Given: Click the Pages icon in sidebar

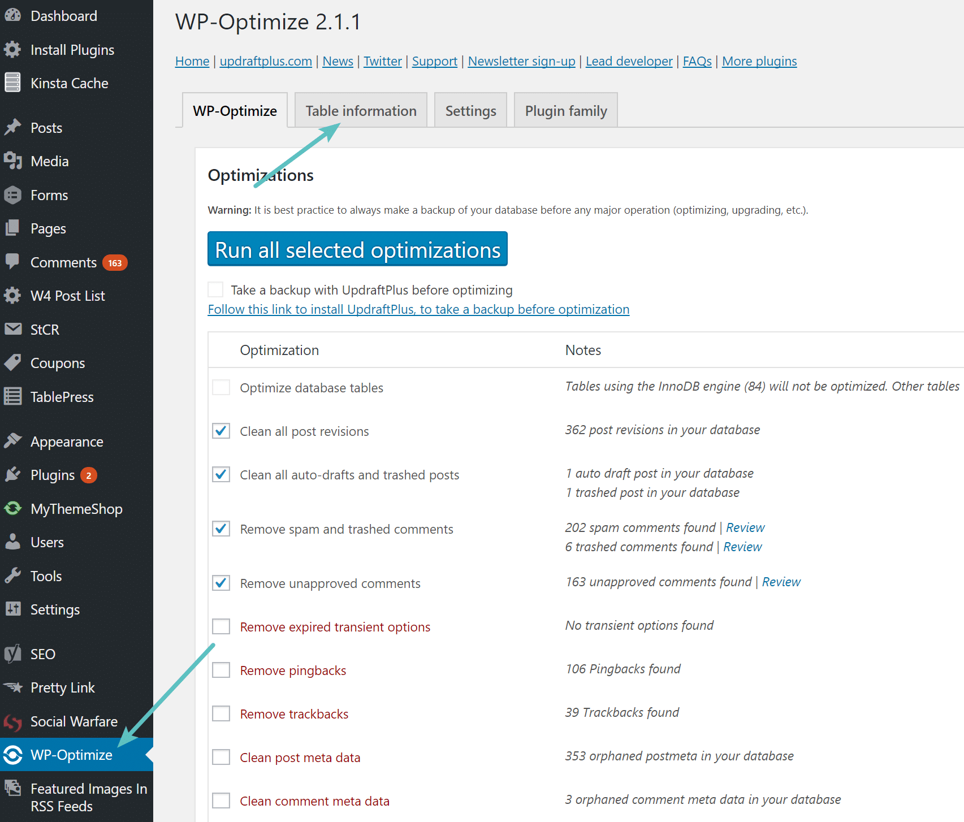Looking at the screenshot, I should (12, 228).
